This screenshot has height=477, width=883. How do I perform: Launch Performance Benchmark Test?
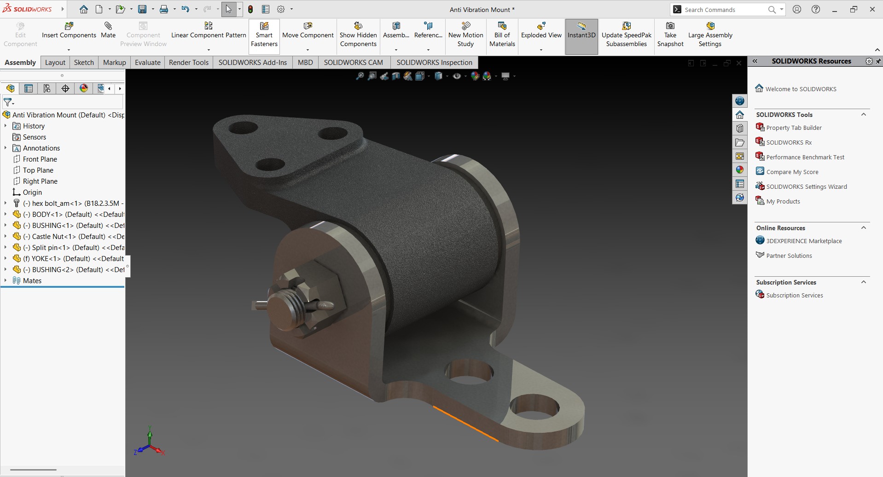click(x=805, y=157)
